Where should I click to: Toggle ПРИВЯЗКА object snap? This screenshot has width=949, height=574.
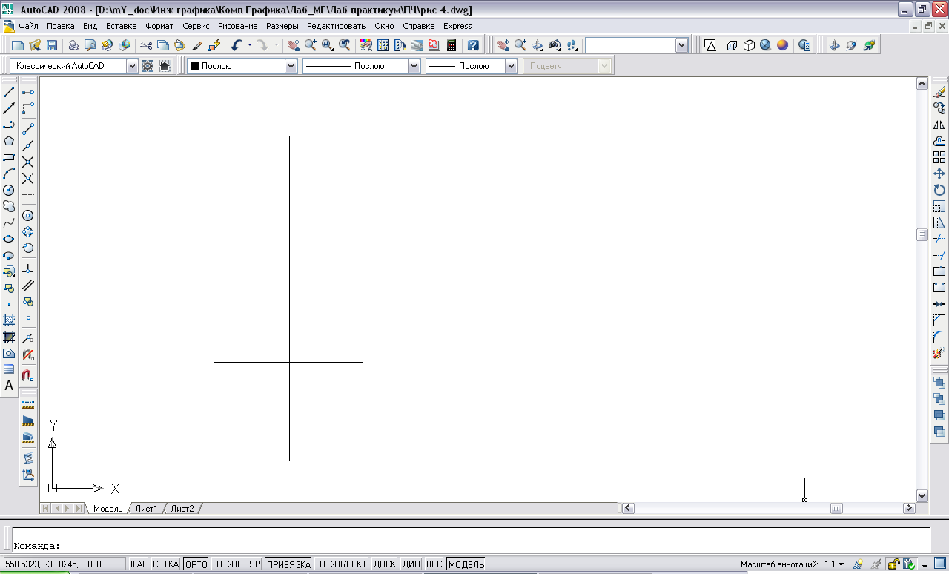coord(288,564)
